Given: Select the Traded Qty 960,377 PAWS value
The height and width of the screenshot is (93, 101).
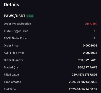Looking at the screenshot, I should coord(88,67).
